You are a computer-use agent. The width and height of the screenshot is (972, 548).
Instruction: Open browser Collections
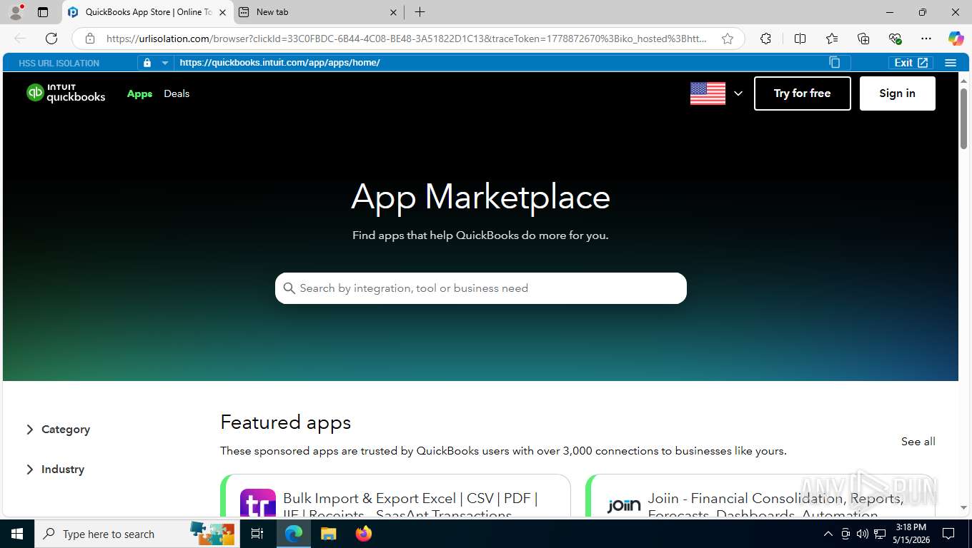pyautogui.click(x=863, y=39)
